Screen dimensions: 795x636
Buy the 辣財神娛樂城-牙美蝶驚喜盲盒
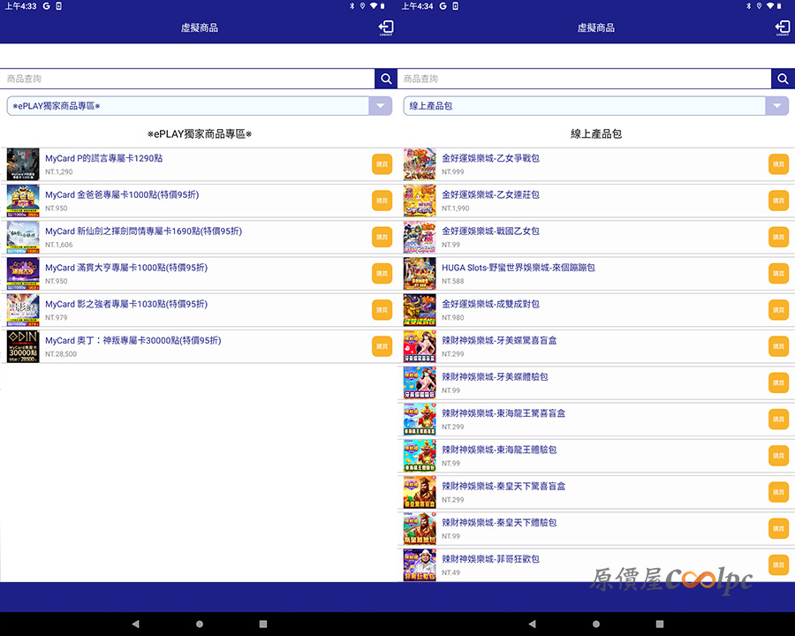click(778, 347)
